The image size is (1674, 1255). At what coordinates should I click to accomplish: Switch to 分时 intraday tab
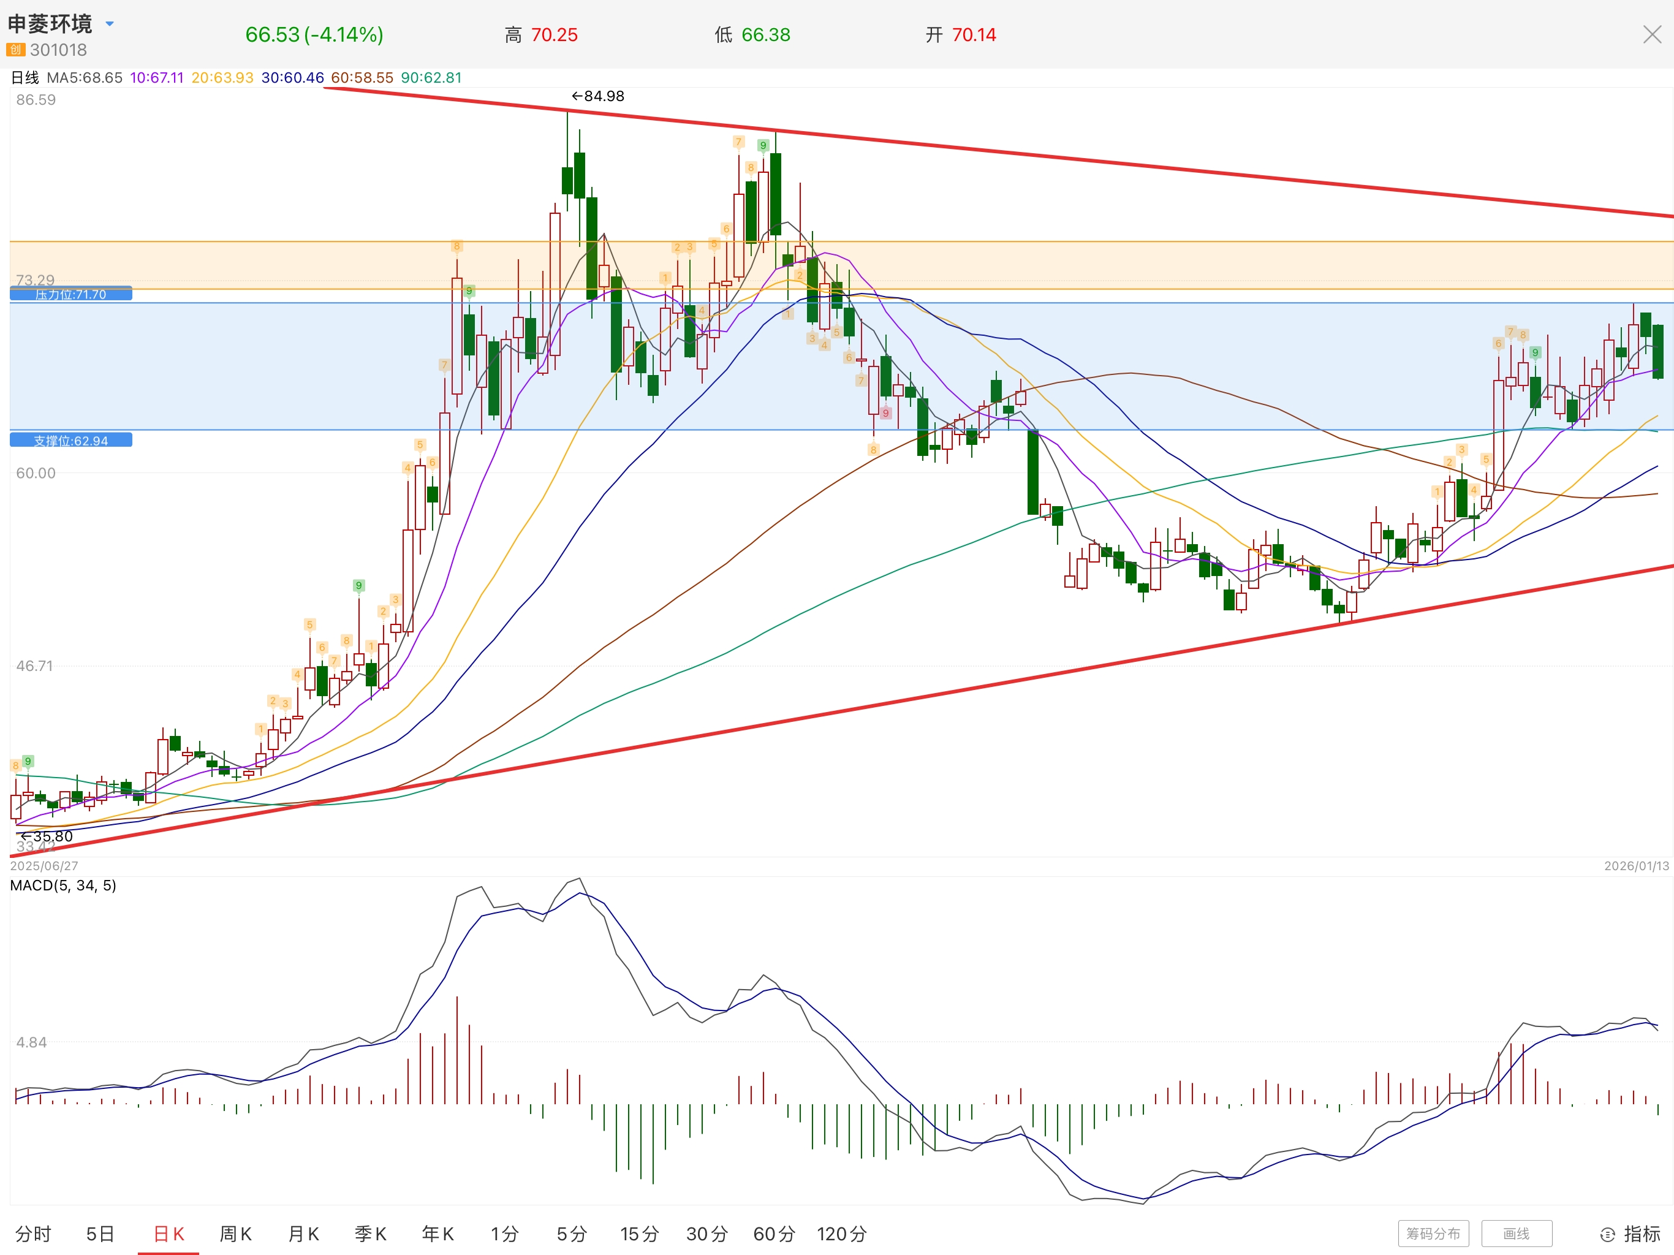pyautogui.click(x=33, y=1235)
